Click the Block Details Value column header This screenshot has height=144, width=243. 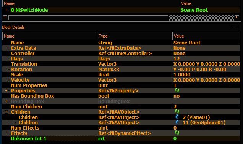[206, 36]
